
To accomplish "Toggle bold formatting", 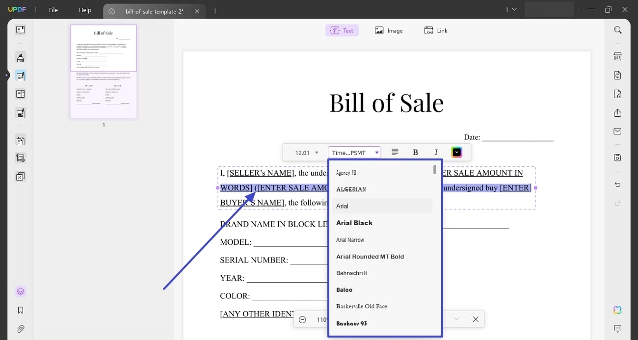I will [x=415, y=153].
